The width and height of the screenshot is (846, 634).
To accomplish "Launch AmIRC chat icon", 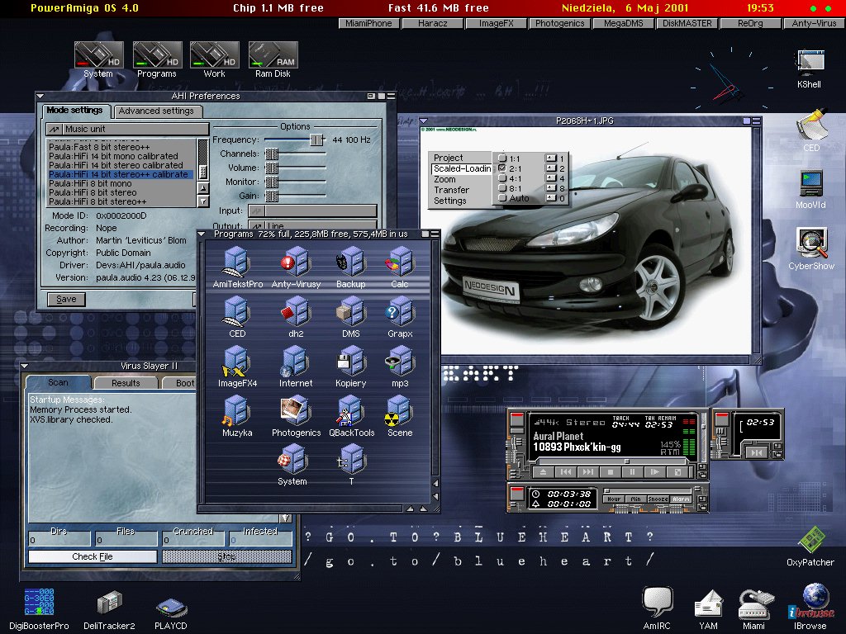I will point(657,608).
